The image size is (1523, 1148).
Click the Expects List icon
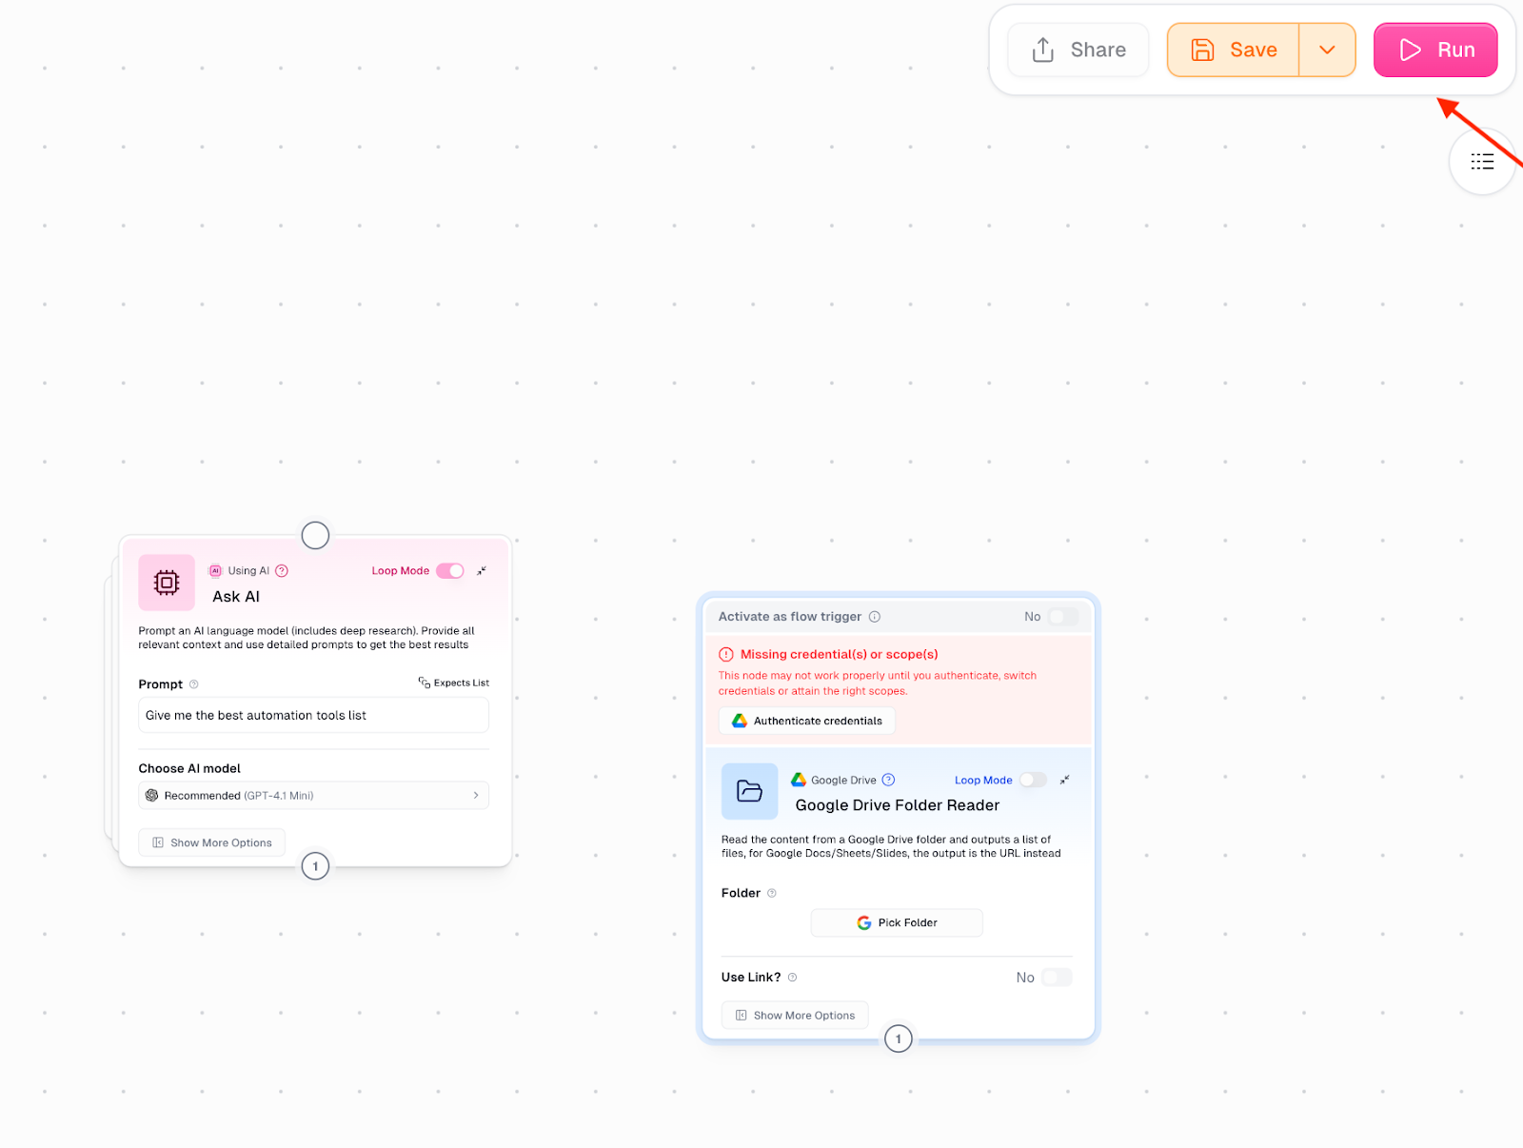424,683
